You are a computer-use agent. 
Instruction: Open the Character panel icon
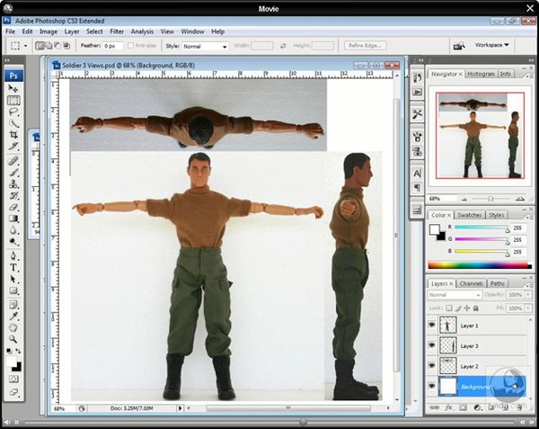point(417,174)
